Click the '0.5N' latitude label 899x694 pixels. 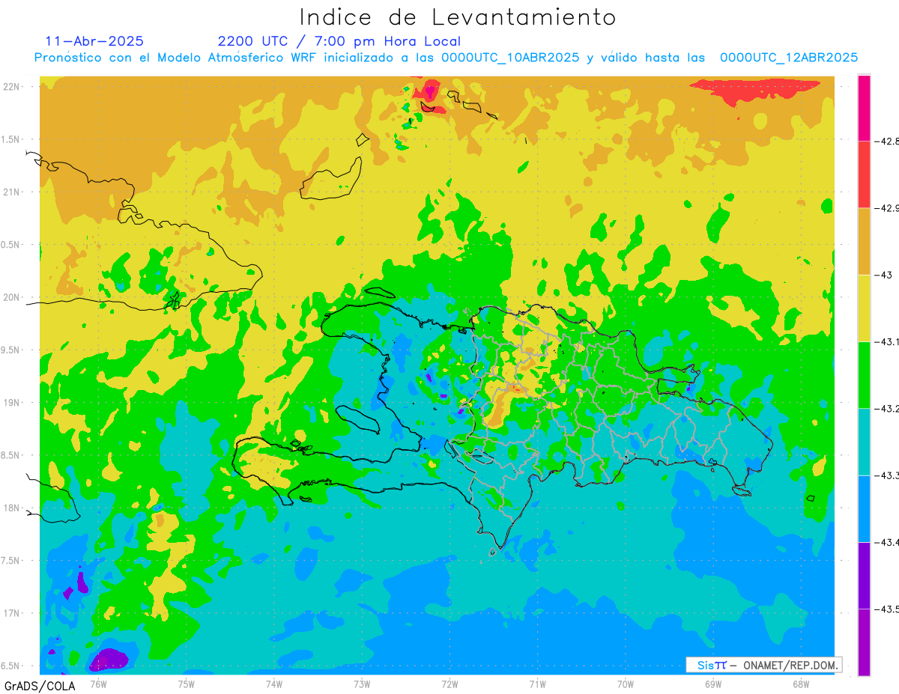(x=10, y=245)
